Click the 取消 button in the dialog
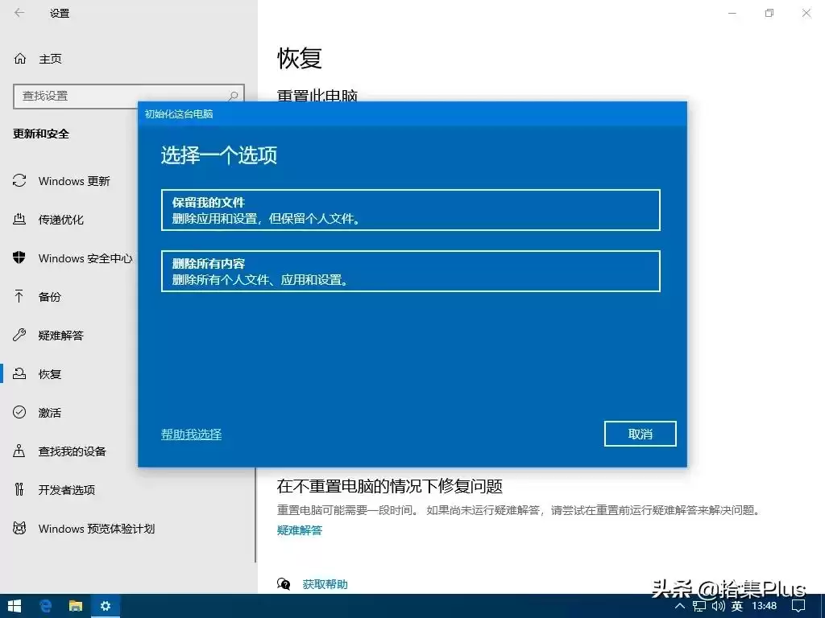This screenshot has height=618, width=825. point(640,434)
